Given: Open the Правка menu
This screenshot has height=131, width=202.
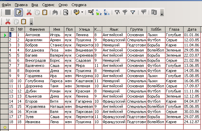Looking at the screenshot, I should 21,5.
